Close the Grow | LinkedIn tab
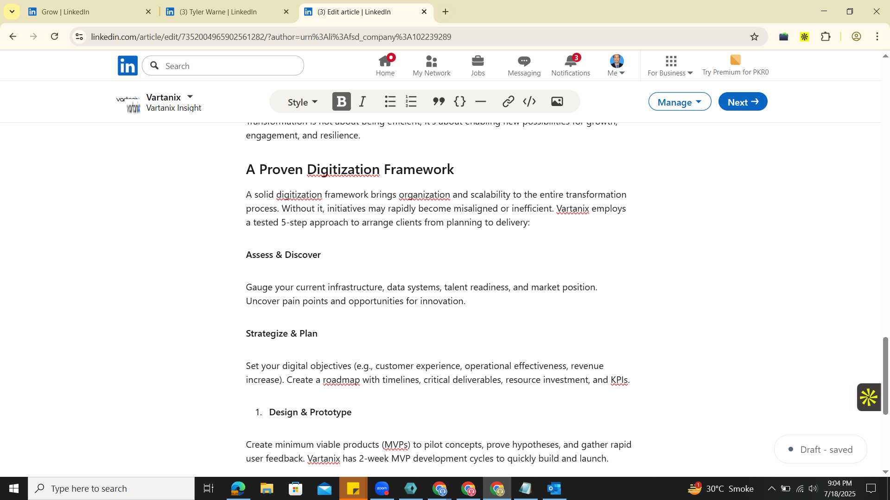This screenshot has height=500, width=890. [148, 12]
